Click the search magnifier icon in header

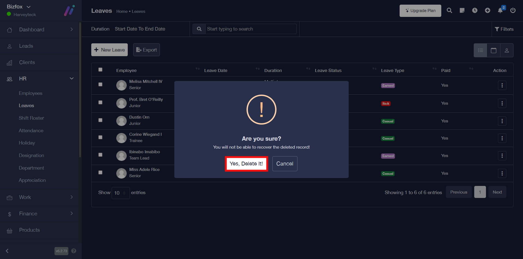pyautogui.click(x=449, y=11)
